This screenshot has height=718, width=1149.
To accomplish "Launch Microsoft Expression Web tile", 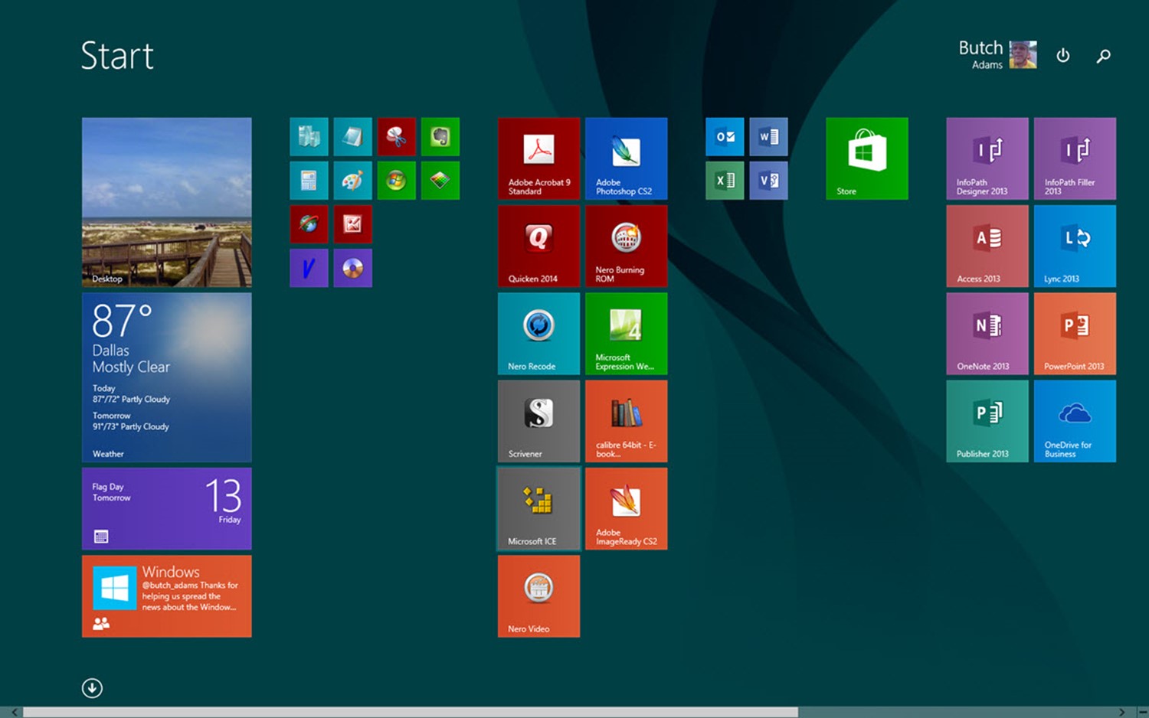I will point(626,334).
